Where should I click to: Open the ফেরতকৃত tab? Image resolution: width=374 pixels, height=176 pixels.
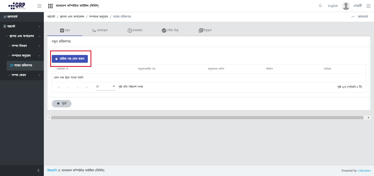[x=100, y=30]
